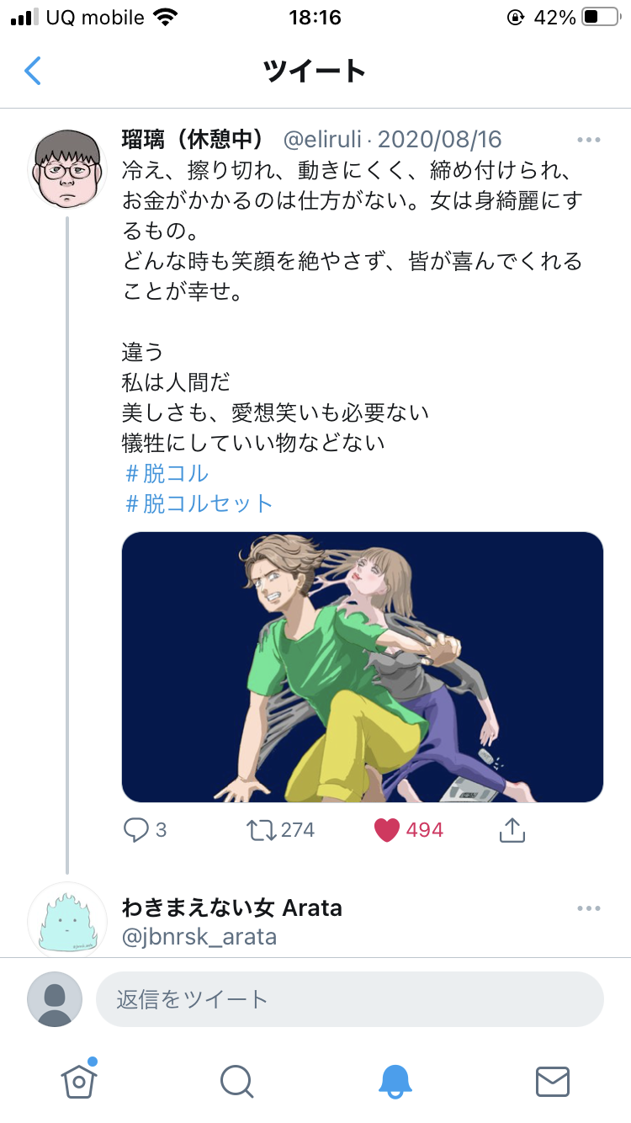Open the #脱コルセット hashtag link

pos(199,503)
